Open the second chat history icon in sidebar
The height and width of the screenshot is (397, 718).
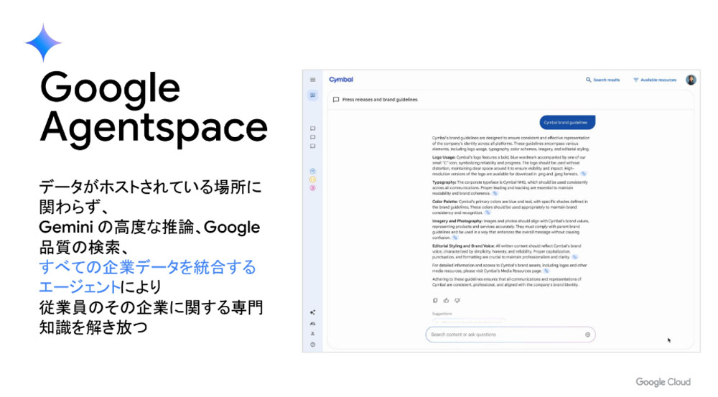(313, 137)
